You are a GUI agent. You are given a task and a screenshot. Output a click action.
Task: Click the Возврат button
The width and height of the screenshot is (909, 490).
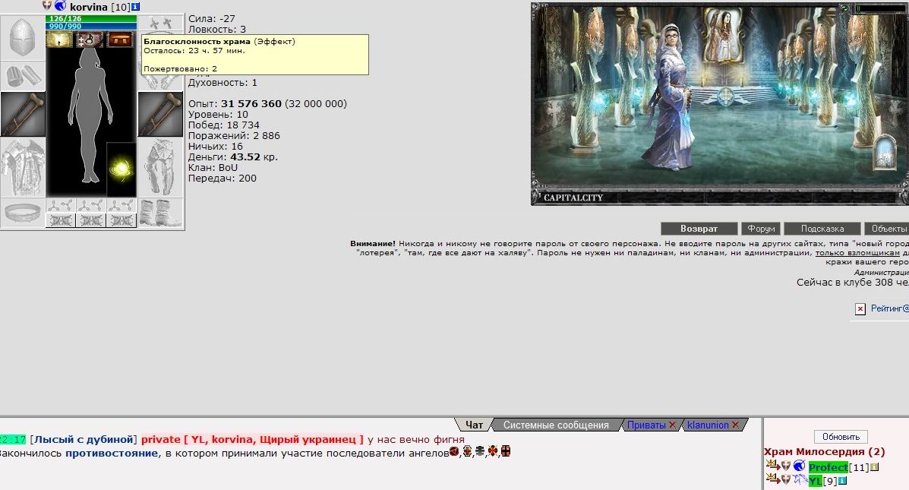[x=699, y=229]
